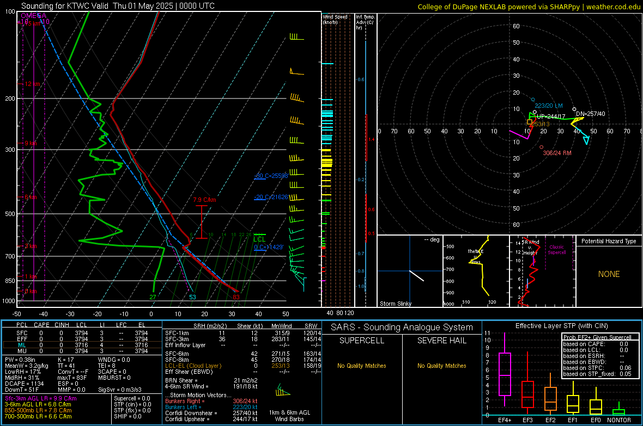This screenshot has height=426, width=643.
Task: Click the 'Inf. Temp. Adv.' panel header
Action: tap(365, 22)
